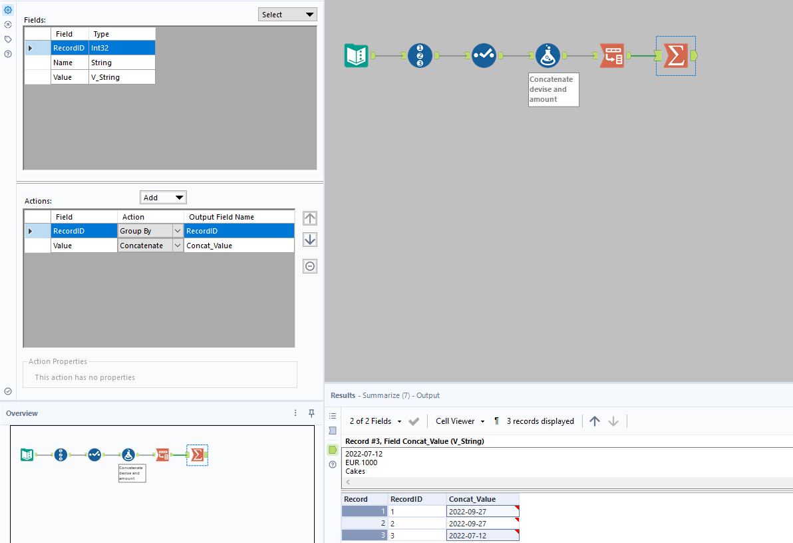Click the help question mark in left sidebar

click(8, 54)
